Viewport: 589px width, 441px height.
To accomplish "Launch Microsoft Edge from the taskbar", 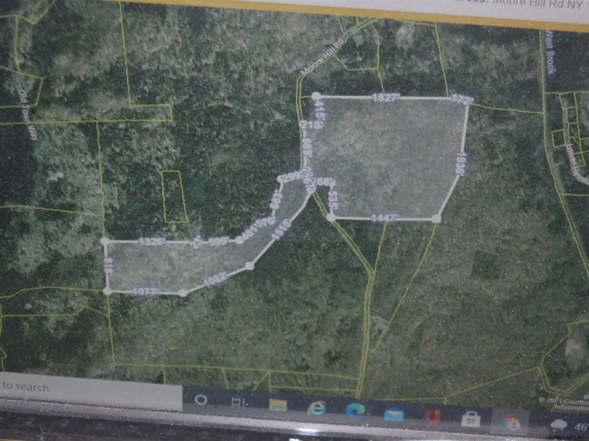I will tap(354, 410).
